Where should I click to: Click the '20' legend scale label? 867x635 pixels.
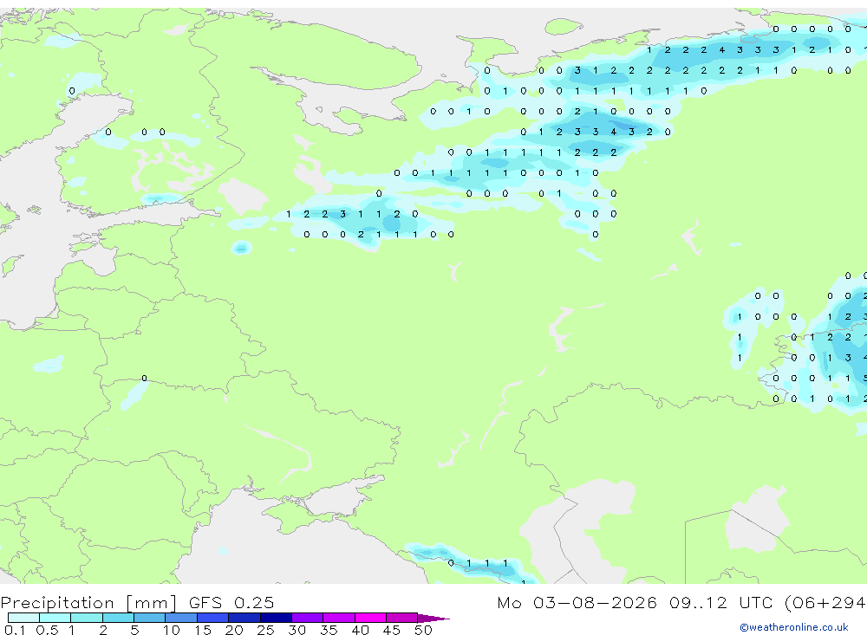tap(234, 630)
